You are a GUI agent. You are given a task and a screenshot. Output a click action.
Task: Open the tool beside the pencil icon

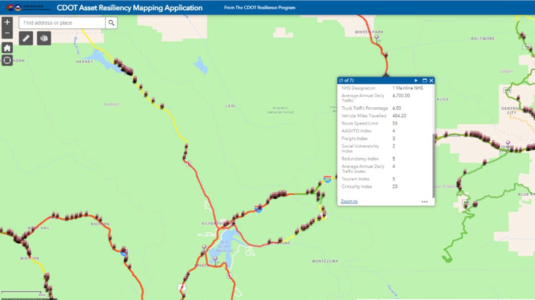[x=44, y=38]
